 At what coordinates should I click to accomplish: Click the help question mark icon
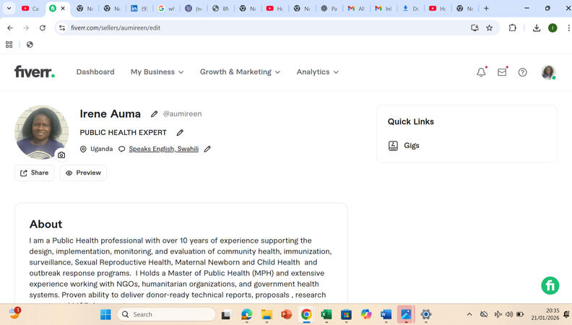[x=522, y=72]
